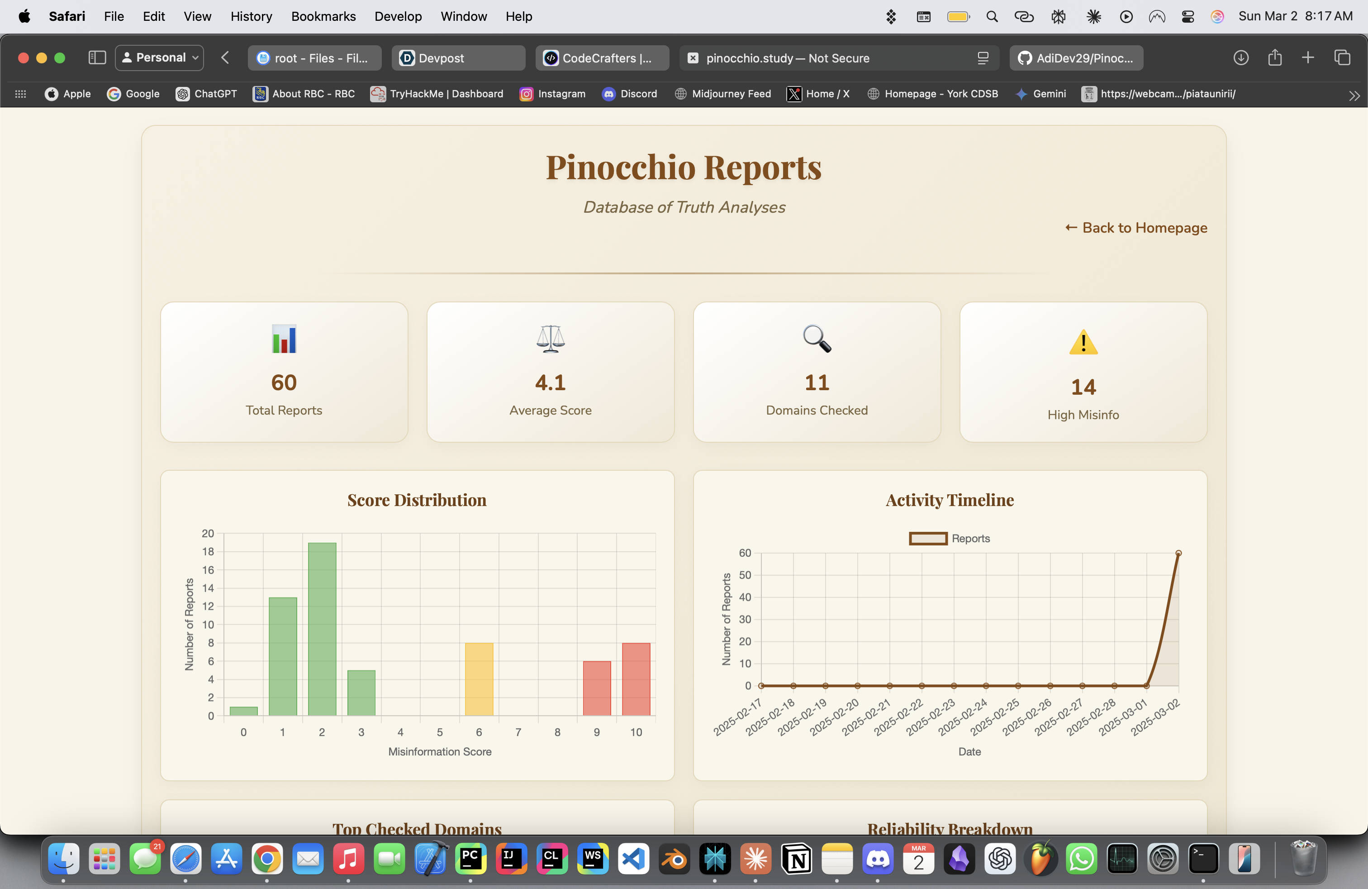Click the 2025-03-02 data point on timeline
The width and height of the screenshot is (1368, 889).
(x=1178, y=553)
